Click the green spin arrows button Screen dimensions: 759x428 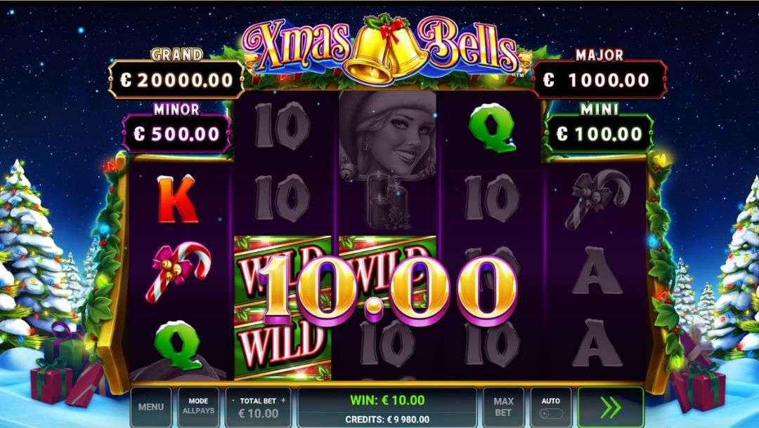click(611, 407)
